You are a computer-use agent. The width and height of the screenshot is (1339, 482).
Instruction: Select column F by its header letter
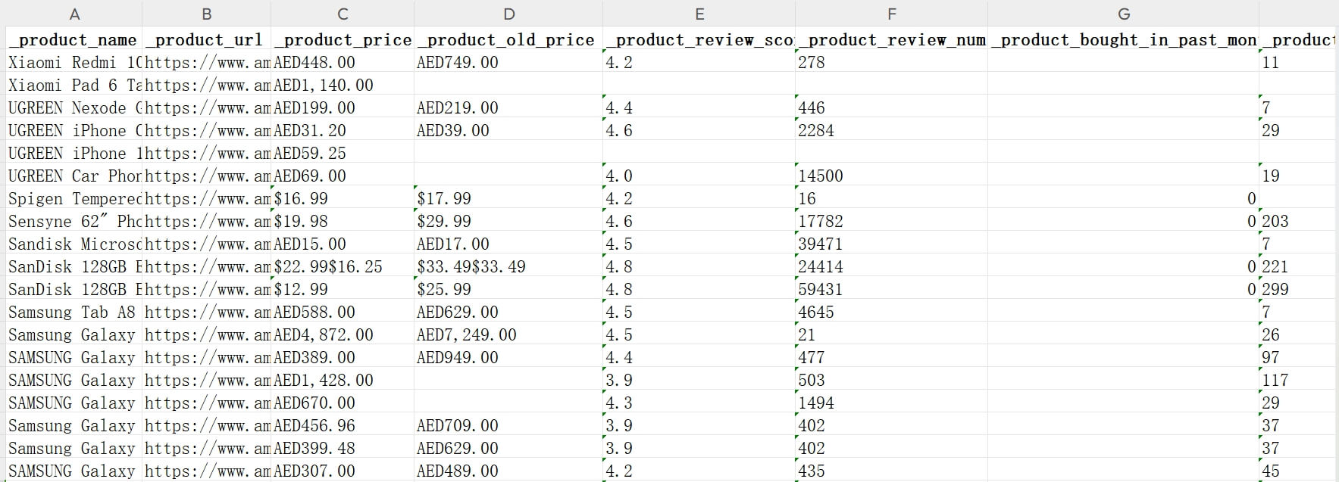click(892, 14)
